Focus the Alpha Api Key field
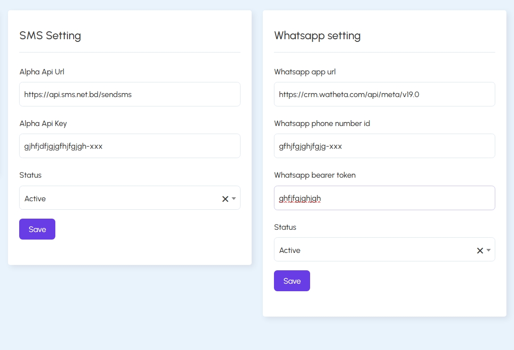 [x=130, y=146]
